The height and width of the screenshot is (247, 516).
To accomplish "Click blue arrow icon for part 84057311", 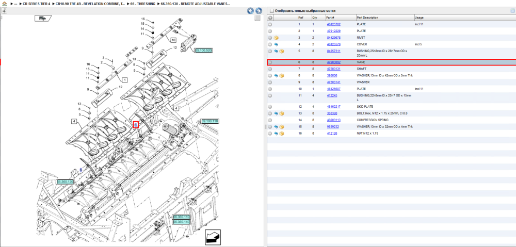I will pos(276,51).
